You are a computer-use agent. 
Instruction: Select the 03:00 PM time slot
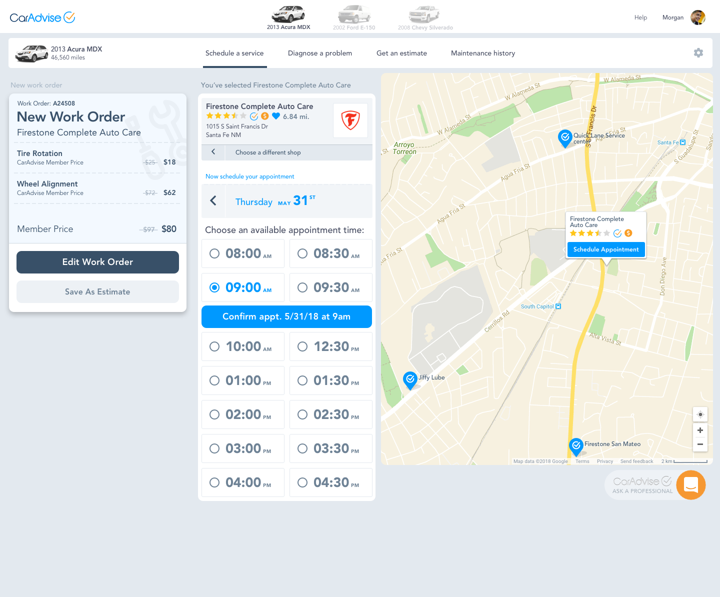point(243,448)
